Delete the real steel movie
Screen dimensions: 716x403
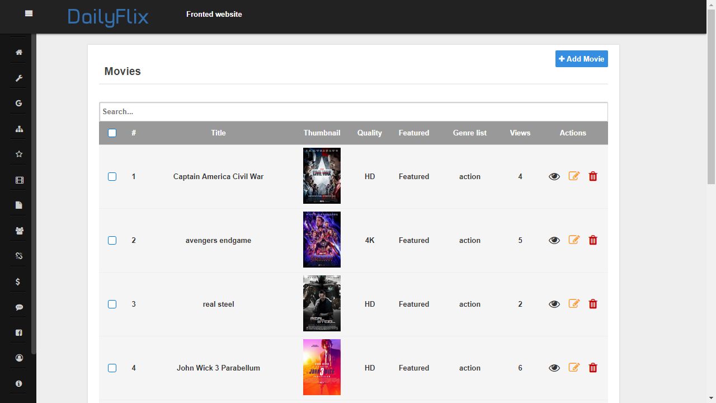593,304
